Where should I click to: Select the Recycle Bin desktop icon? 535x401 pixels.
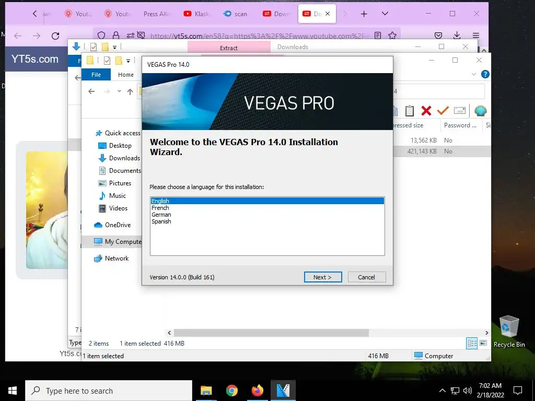509,332
